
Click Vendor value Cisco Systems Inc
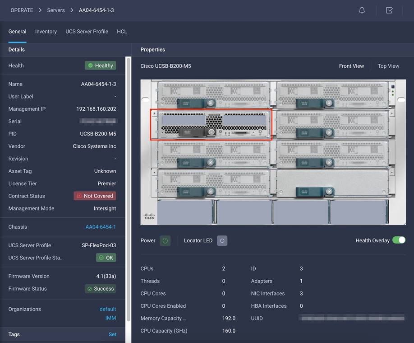pos(94,146)
